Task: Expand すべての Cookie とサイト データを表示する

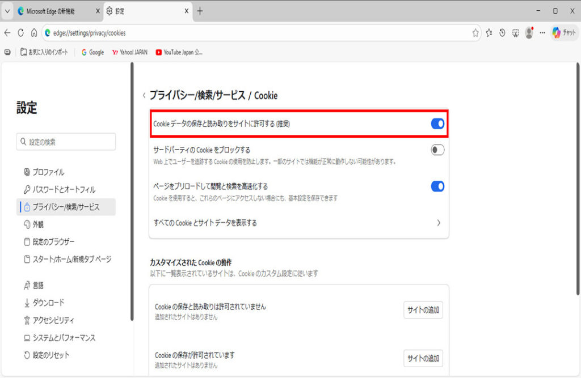Action: pyautogui.click(x=439, y=223)
